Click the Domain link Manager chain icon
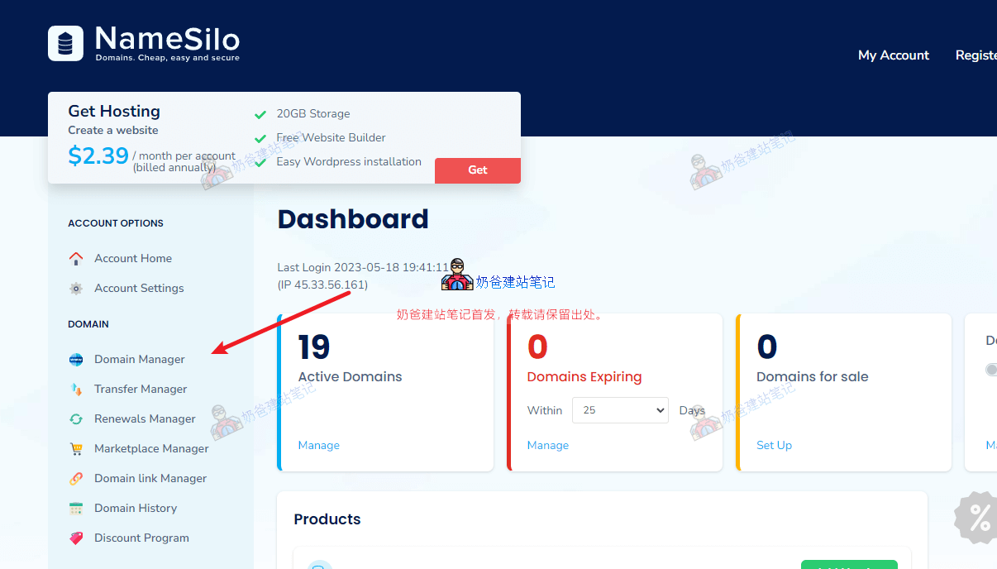This screenshot has width=997, height=569. (x=76, y=479)
